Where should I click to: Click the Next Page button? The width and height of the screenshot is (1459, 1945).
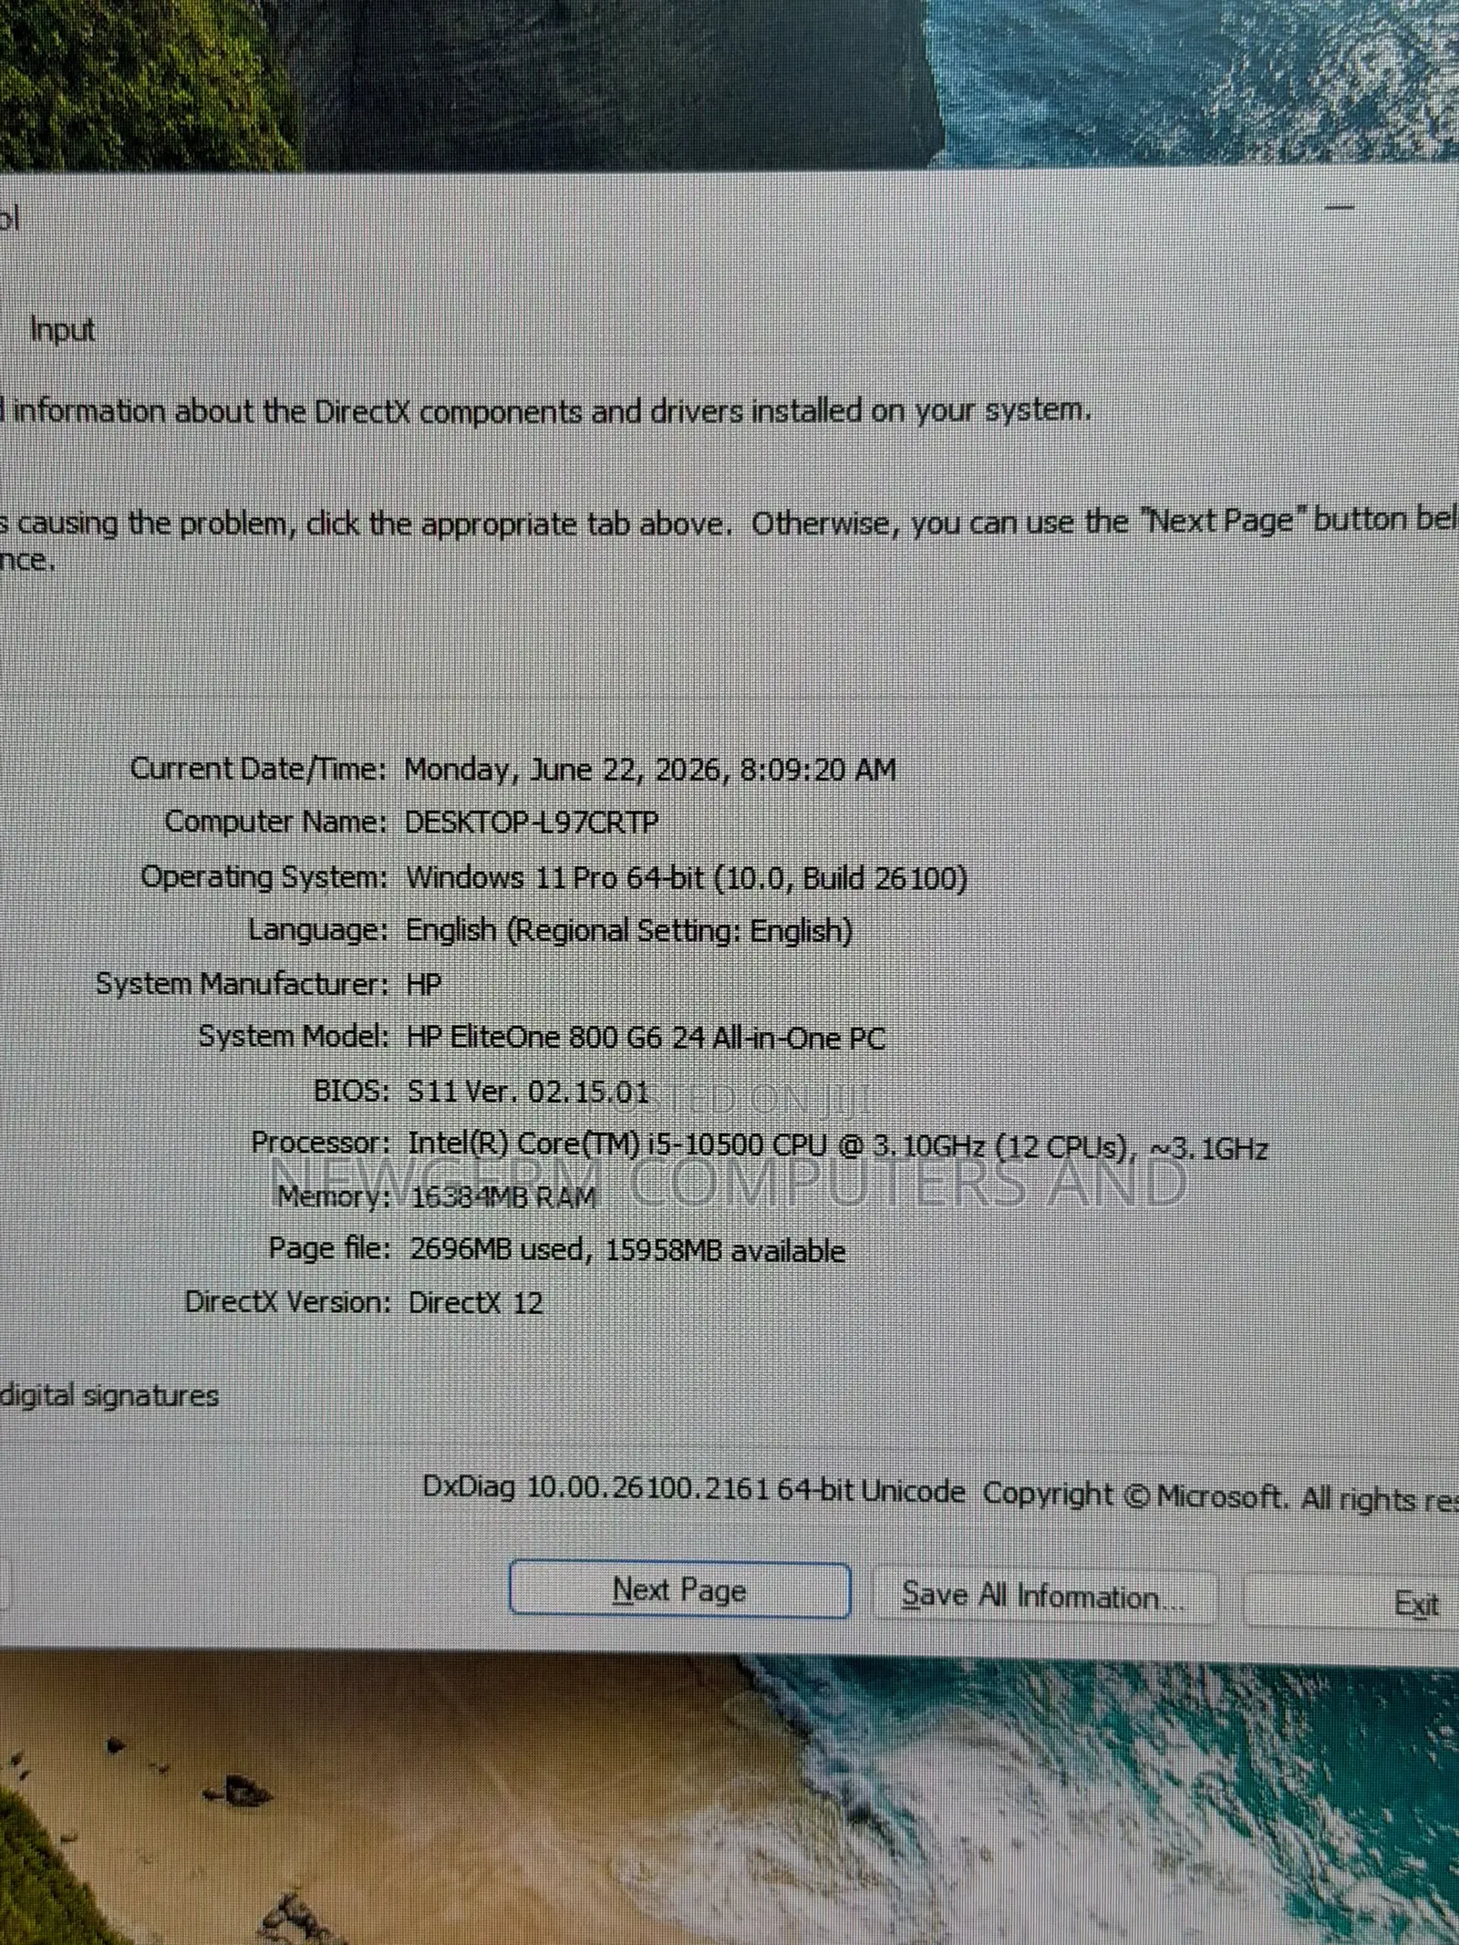point(679,1589)
